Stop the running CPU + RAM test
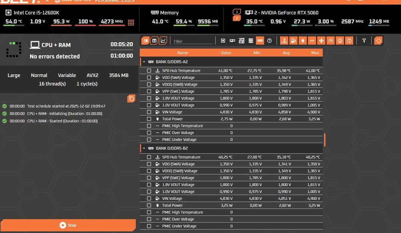The width and height of the screenshot is (401, 233). click(68, 225)
